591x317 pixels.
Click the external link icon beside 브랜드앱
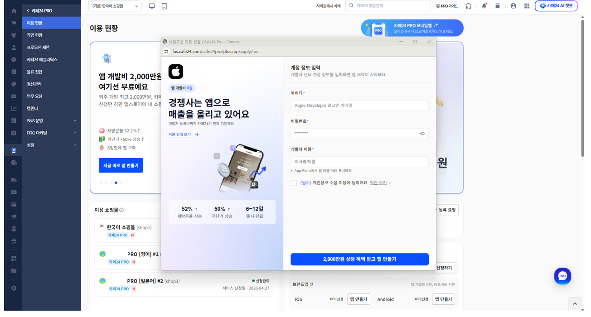(311, 284)
